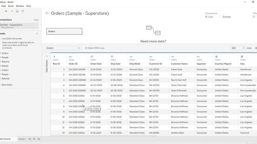The width and height of the screenshot is (257, 144).
Task: Select the Orders table box on canvas
Action: [64, 31]
